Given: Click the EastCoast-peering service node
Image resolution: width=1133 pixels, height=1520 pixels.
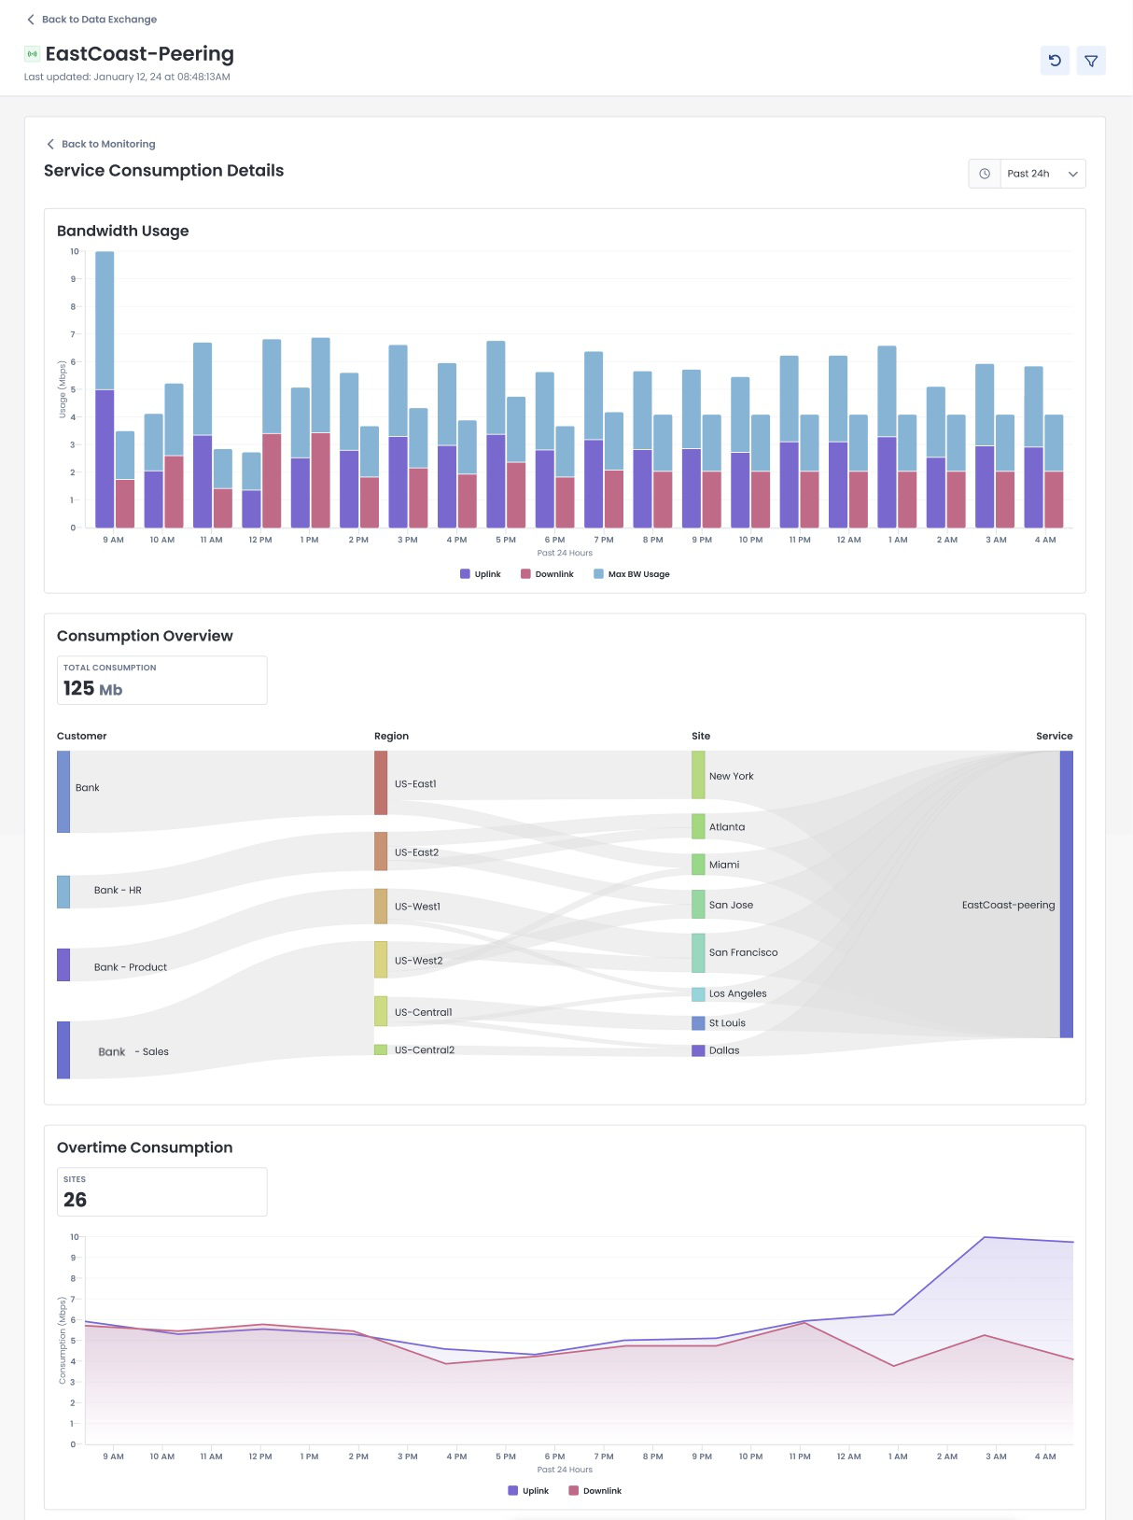Looking at the screenshot, I should pos(1067,894).
